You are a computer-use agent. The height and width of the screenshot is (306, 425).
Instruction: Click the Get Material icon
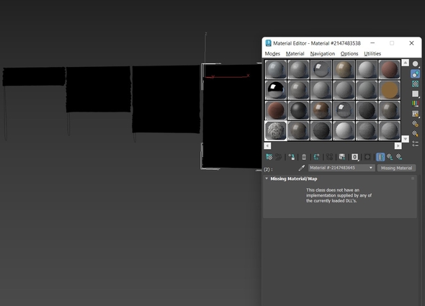pos(269,157)
